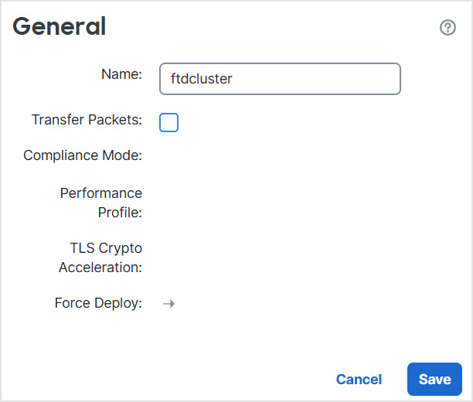
Task: Click the TLS Crypto Acceleration label
Action: pos(106,257)
